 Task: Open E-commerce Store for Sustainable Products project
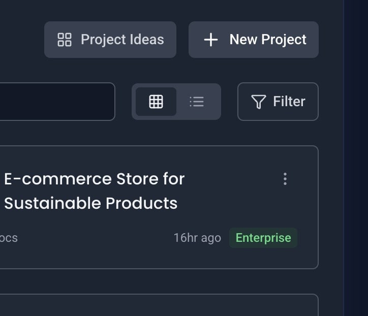point(94,179)
